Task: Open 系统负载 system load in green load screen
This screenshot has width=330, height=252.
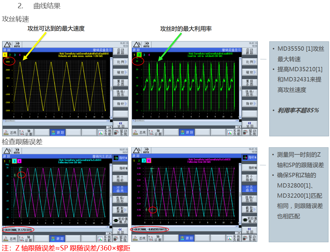Action: [234, 132]
